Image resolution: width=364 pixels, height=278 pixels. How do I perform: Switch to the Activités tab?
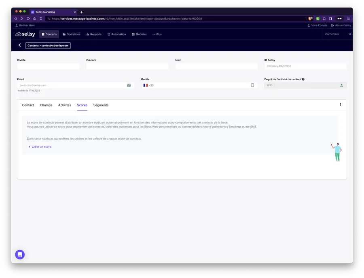64,105
